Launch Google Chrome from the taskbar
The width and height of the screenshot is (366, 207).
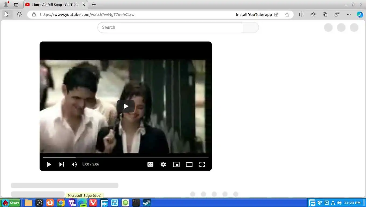pyautogui.click(x=61, y=203)
